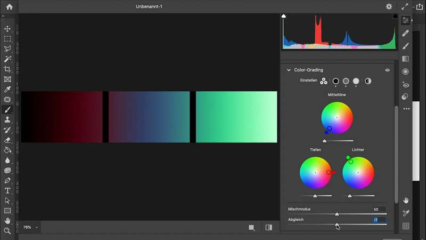Open Camera Raw settings gear

coord(389,6)
